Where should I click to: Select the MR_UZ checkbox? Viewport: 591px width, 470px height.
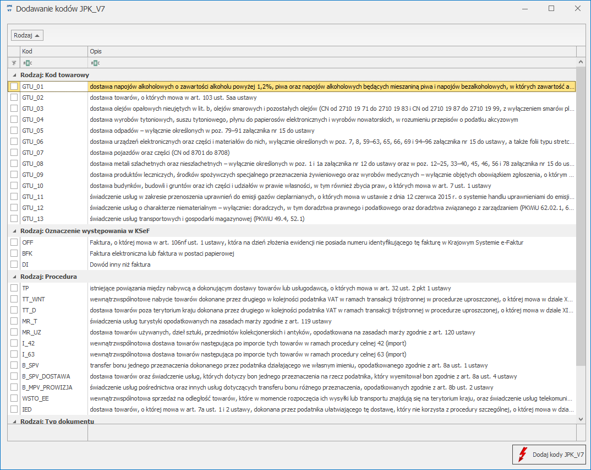(x=14, y=332)
